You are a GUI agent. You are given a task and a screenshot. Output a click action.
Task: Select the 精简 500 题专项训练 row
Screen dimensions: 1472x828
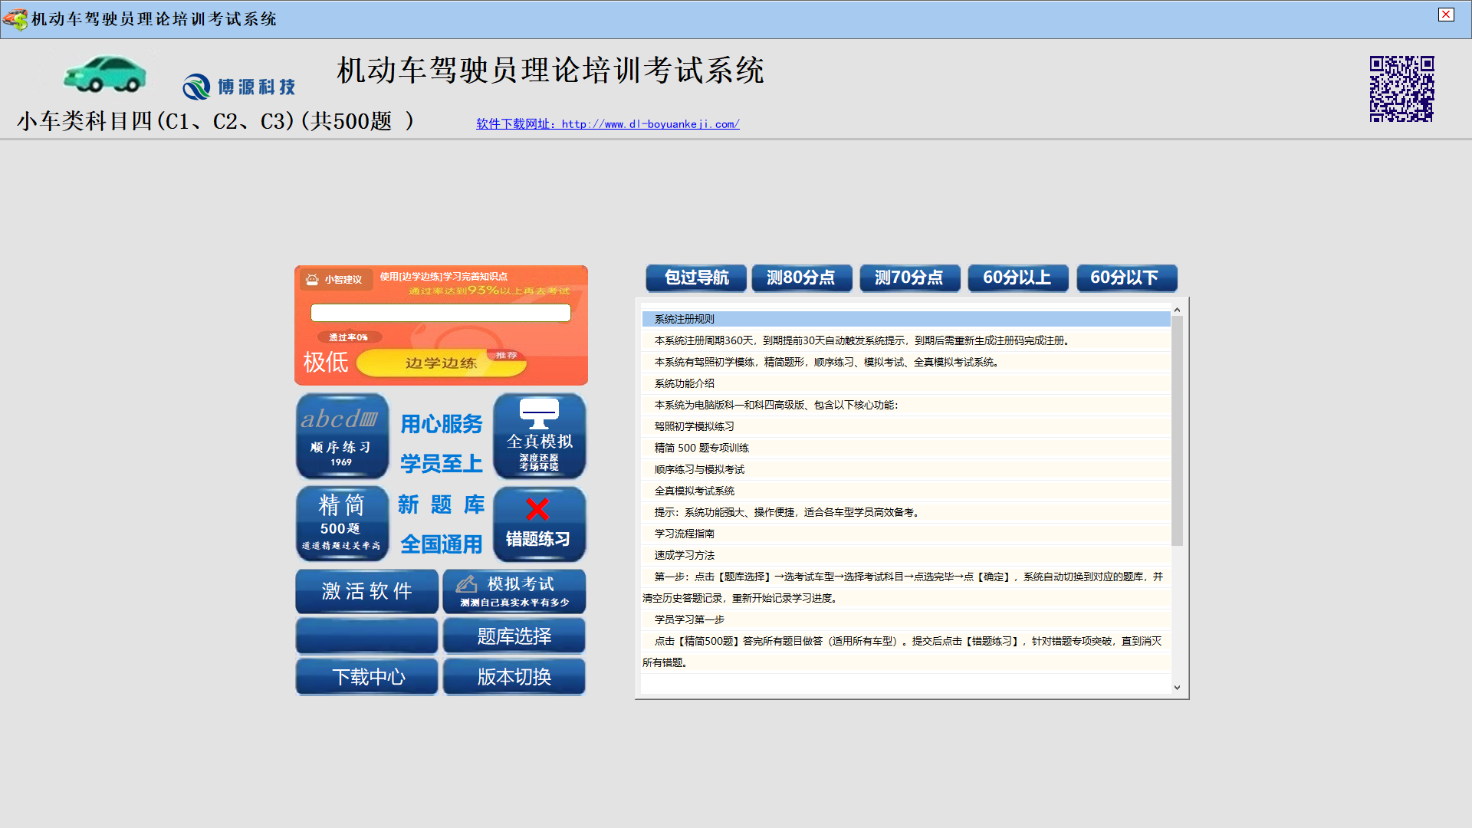(x=905, y=448)
